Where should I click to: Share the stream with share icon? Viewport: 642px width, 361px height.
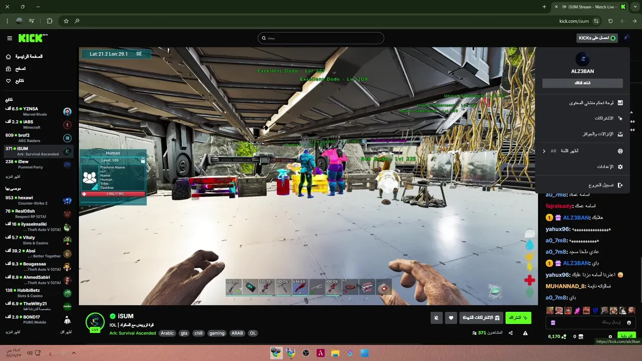[511, 333]
